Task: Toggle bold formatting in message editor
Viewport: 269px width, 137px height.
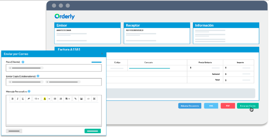Action: click(x=12, y=99)
